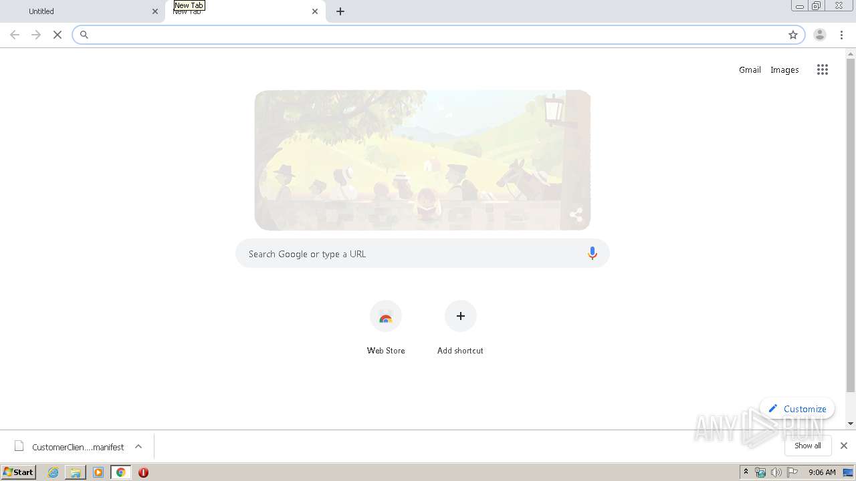Screen dimensions: 856x481
Task: Open the Google apps grid
Action: pyautogui.click(x=823, y=69)
